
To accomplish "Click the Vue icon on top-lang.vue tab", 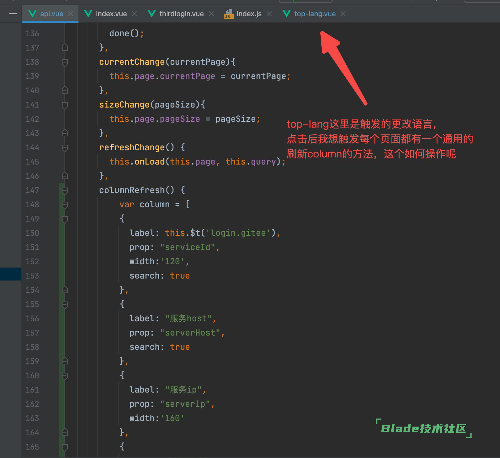I will [x=286, y=14].
